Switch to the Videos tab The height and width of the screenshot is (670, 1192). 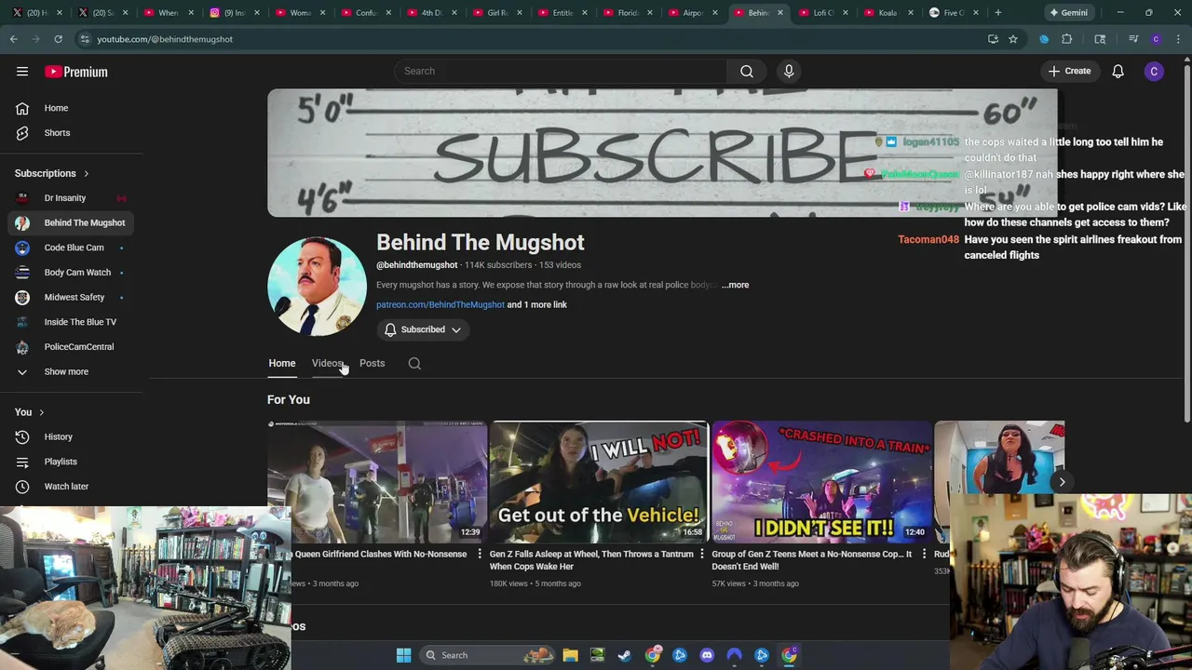coord(327,363)
